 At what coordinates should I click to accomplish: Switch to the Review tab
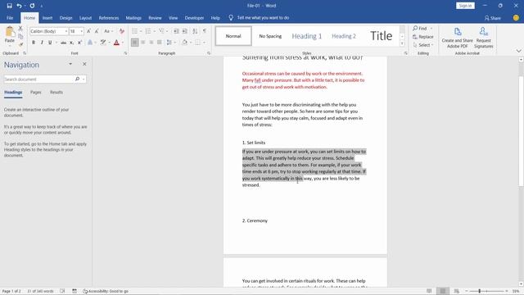[155, 18]
